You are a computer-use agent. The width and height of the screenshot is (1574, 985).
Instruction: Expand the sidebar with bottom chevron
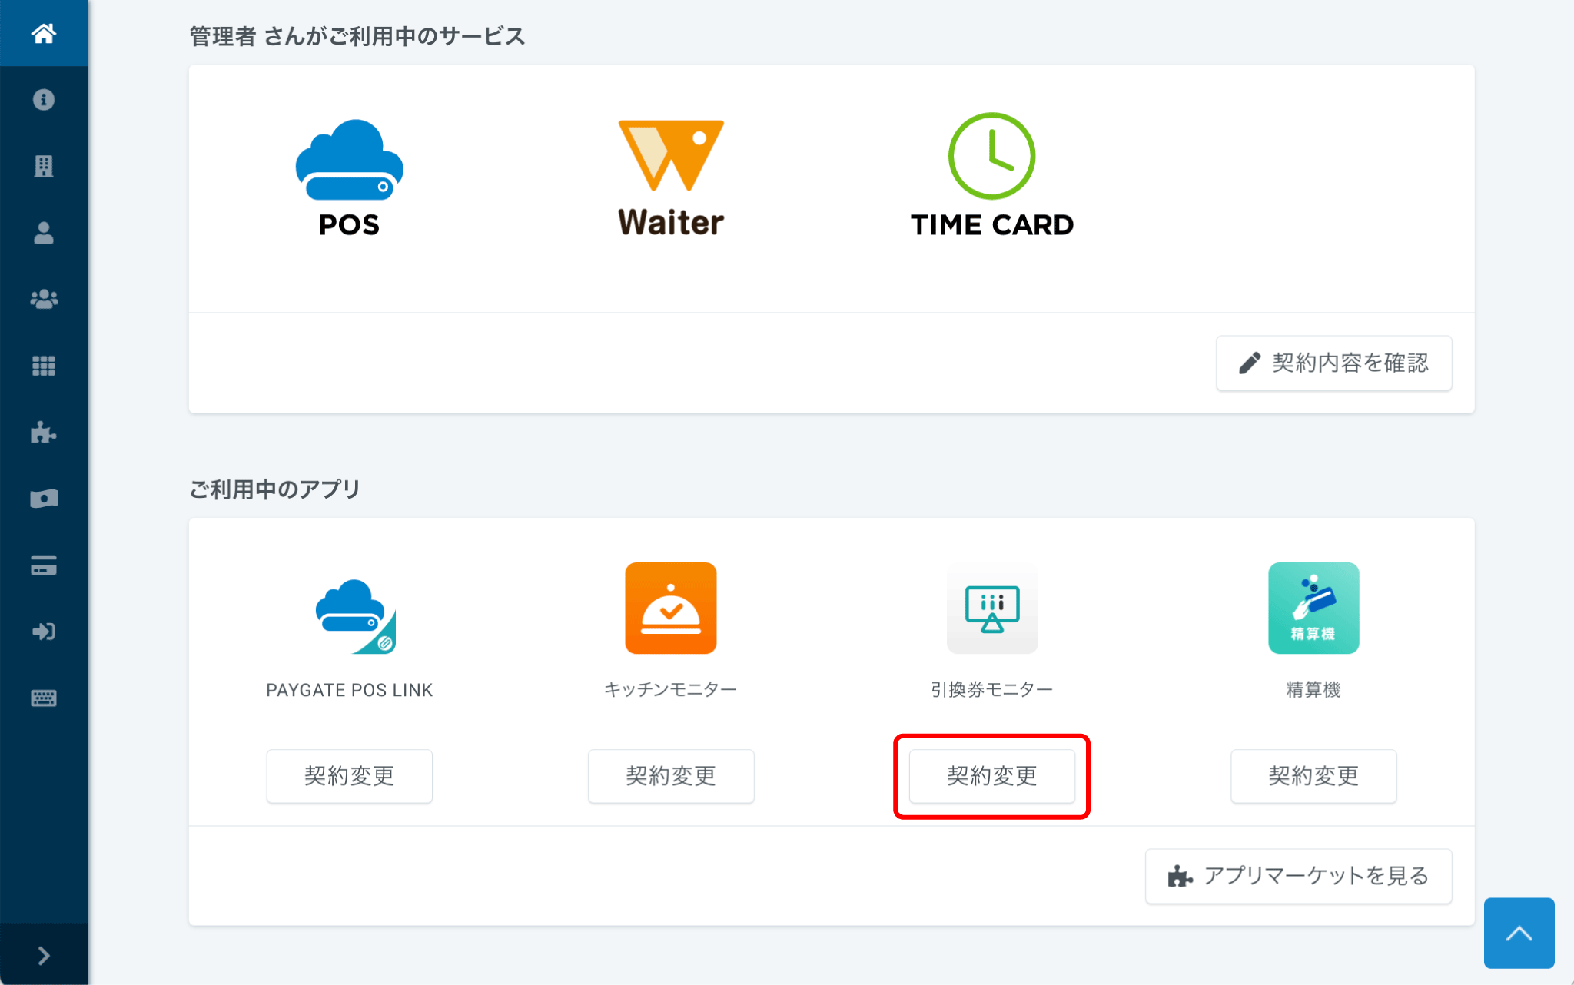tap(44, 955)
